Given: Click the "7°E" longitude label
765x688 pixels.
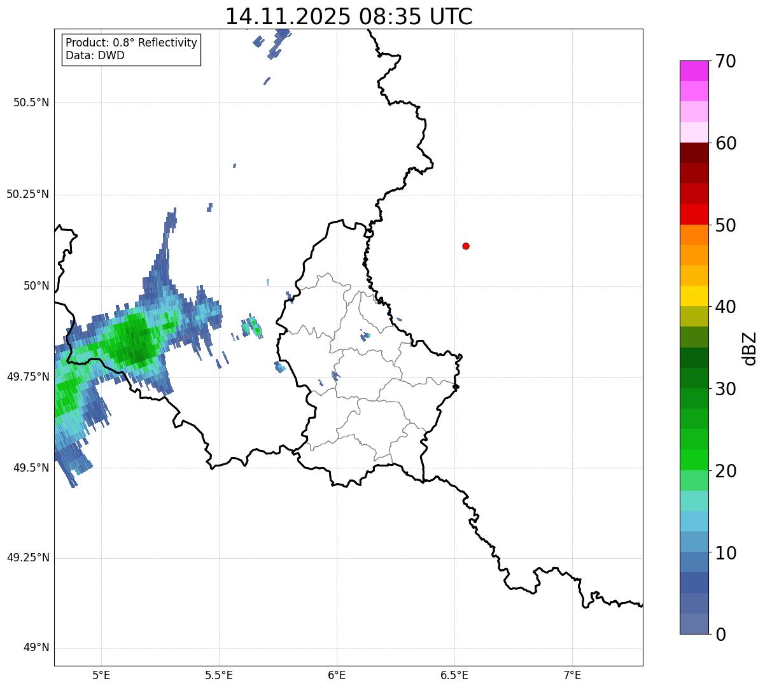Looking at the screenshot, I should click(572, 675).
